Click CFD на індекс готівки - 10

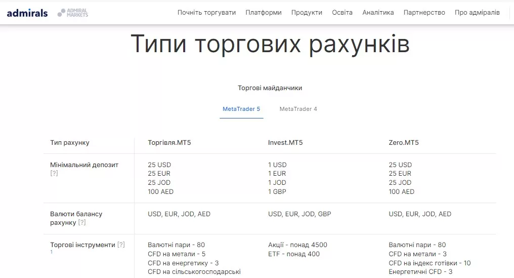tap(430, 263)
